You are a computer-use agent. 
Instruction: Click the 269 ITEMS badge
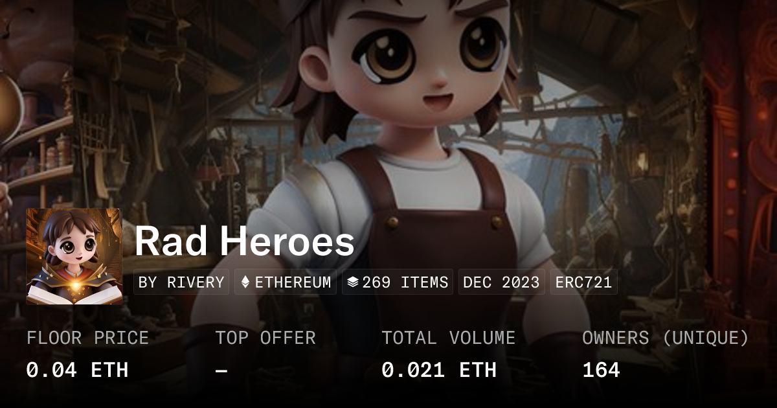[398, 282]
